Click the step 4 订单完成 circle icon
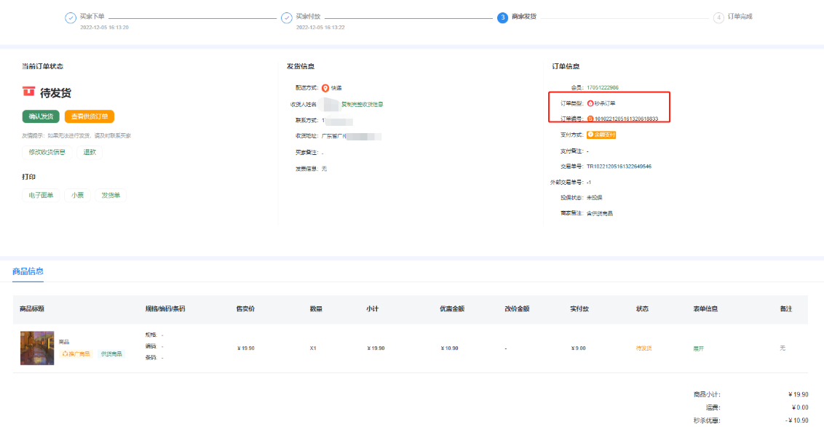 [x=718, y=17]
